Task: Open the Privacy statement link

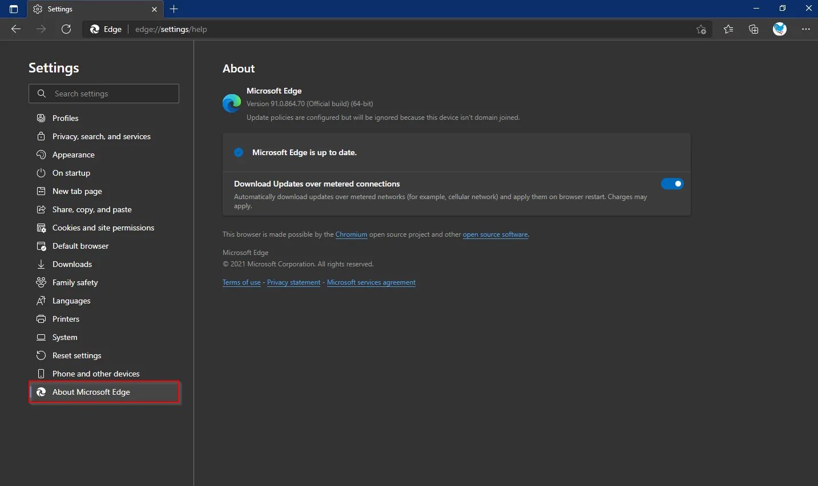Action: click(293, 282)
